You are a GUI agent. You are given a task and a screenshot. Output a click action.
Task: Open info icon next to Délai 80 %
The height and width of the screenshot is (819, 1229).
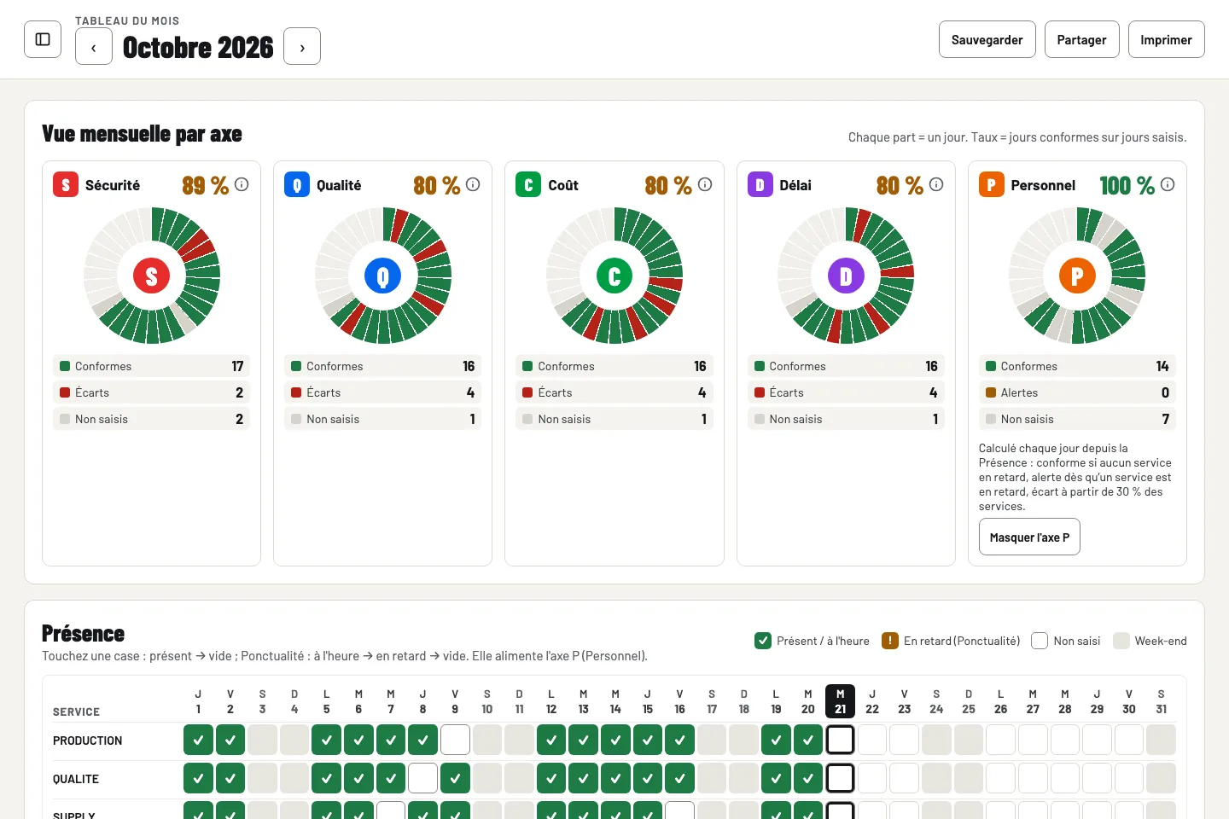click(936, 184)
